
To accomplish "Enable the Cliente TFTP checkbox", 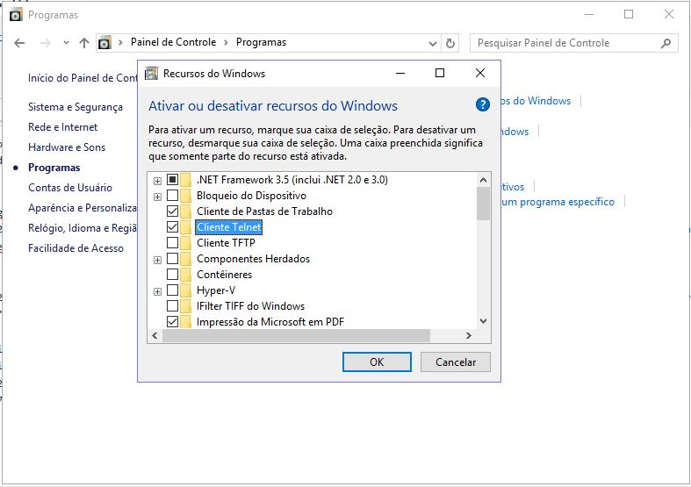I will point(172,243).
